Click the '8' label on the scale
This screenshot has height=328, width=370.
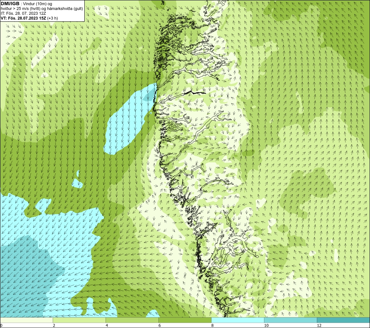click(213, 326)
